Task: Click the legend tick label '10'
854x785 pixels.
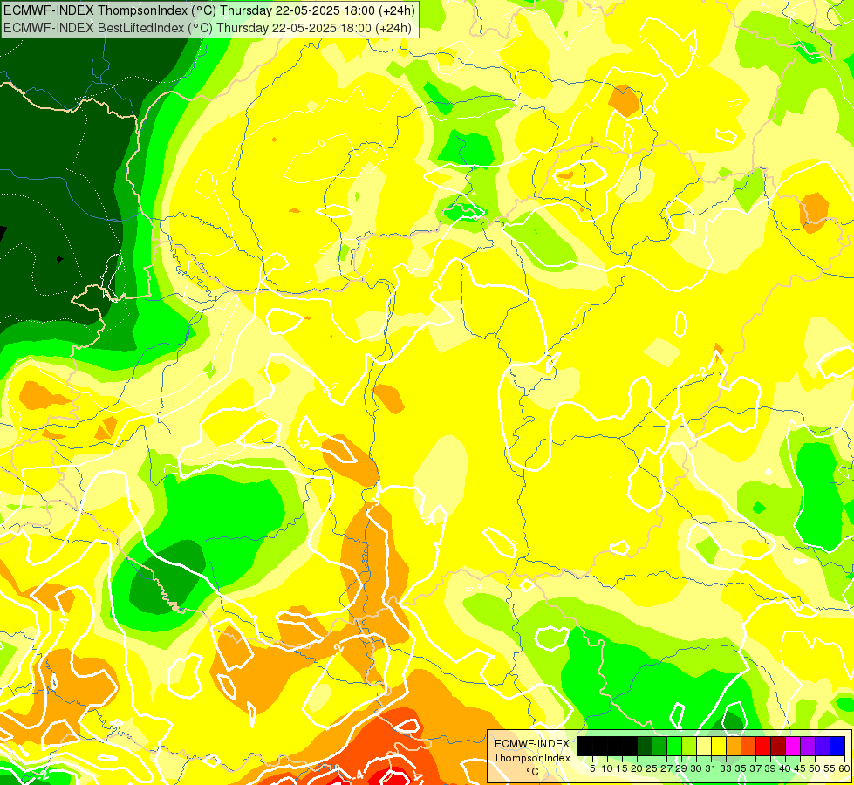Action: pyautogui.click(x=607, y=768)
